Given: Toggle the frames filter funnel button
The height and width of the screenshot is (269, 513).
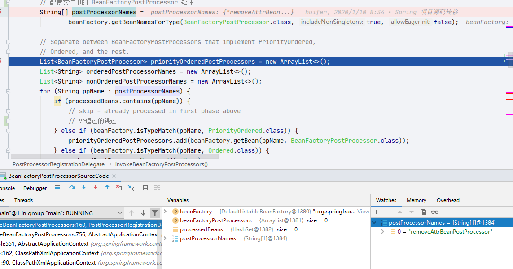Looking at the screenshot, I should (x=154, y=213).
